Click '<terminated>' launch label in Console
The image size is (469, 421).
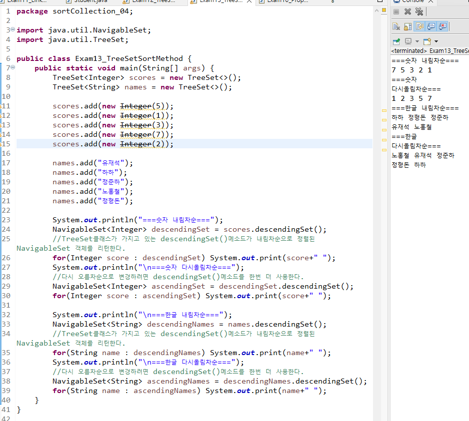pyautogui.click(x=409, y=51)
